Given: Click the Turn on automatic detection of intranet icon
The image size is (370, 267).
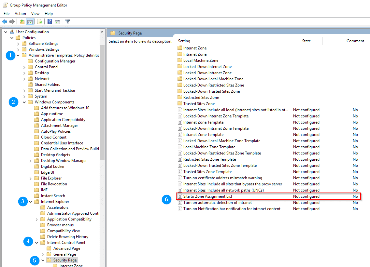Looking at the screenshot, I should [180, 202].
